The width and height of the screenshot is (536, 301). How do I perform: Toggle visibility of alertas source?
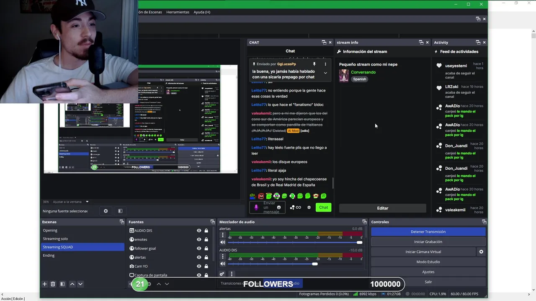click(x=199, y=257)
